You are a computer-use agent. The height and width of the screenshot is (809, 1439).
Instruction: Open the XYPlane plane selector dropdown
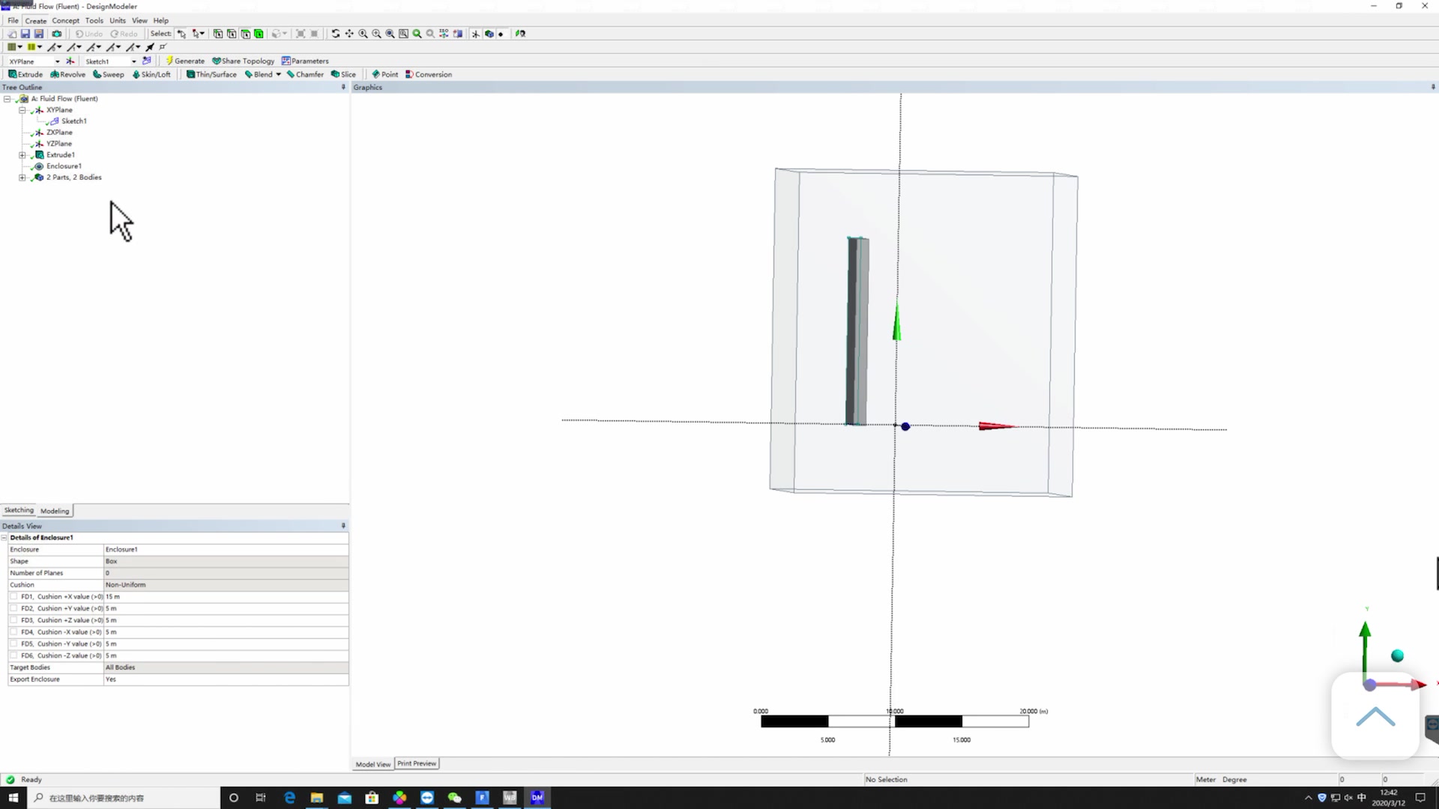(x=55, y=61)
